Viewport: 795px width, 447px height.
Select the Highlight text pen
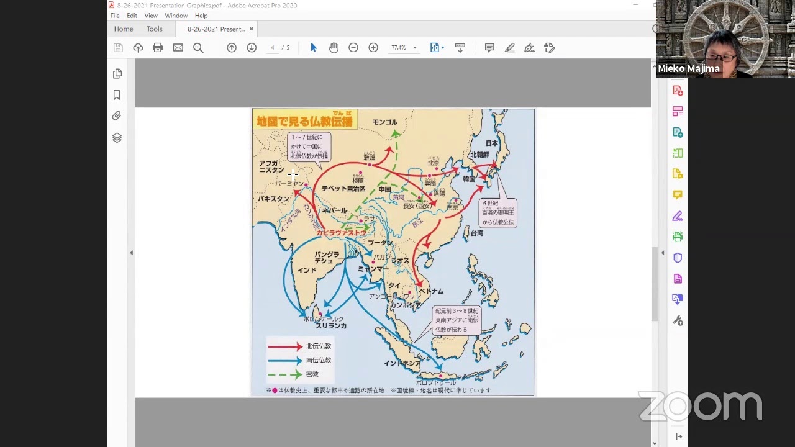click(509, 48)
